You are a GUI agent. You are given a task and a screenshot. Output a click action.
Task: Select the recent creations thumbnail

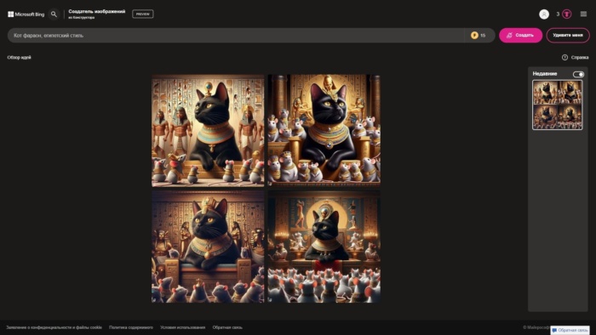coord(557,105)
